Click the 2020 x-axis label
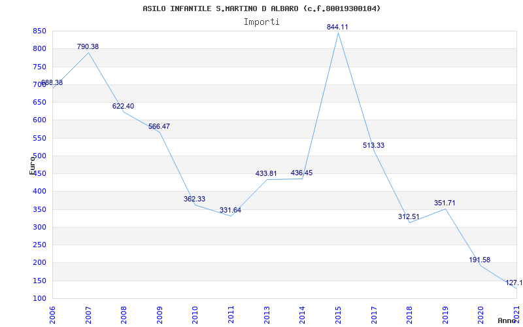 coord(481,315)
